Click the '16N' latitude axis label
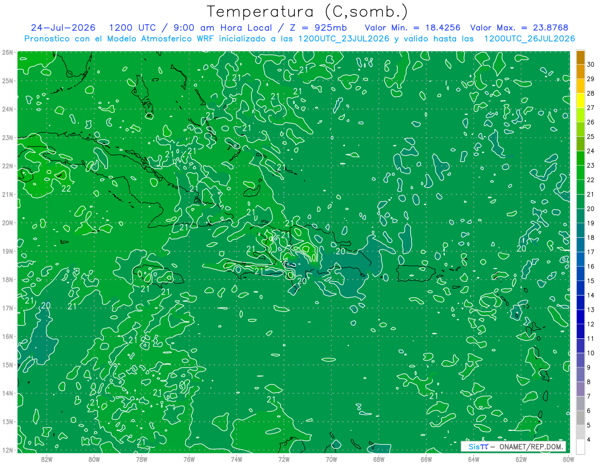The height and width of the screenshot is (466, 604). [x=7, y=336]
